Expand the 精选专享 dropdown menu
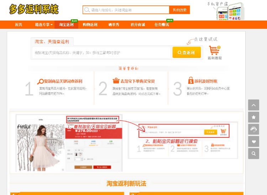 [x=44, y=25]
